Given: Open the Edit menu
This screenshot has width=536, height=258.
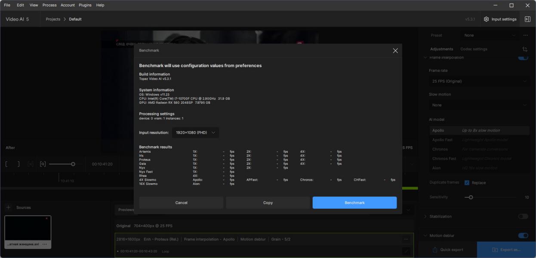Looking at the screenshot, I should (x=20, y=5).
